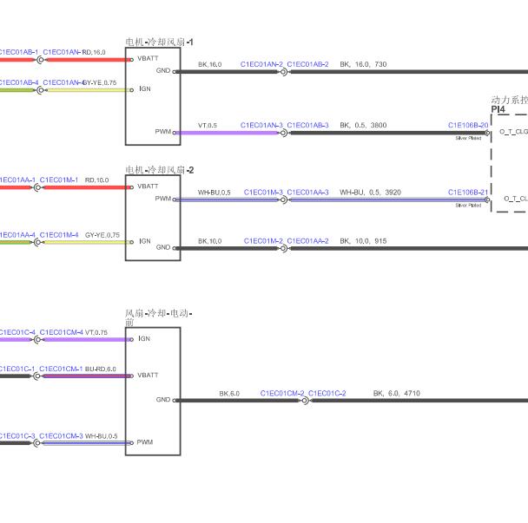Select the BK,10.0 wire label
528x523 pixels.
click(210, 241)
